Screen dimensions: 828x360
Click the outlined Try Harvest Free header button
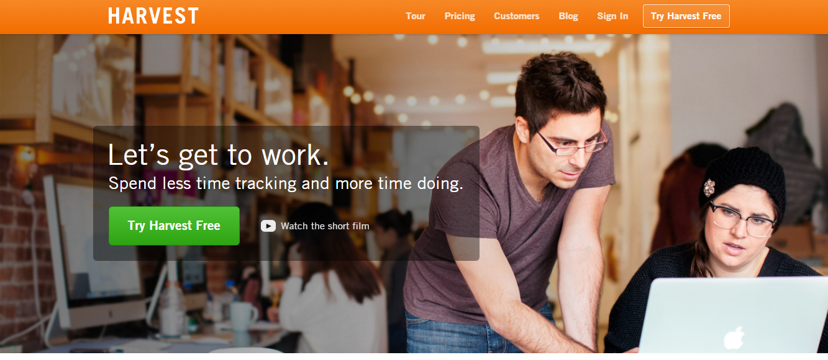pos(686,16)
